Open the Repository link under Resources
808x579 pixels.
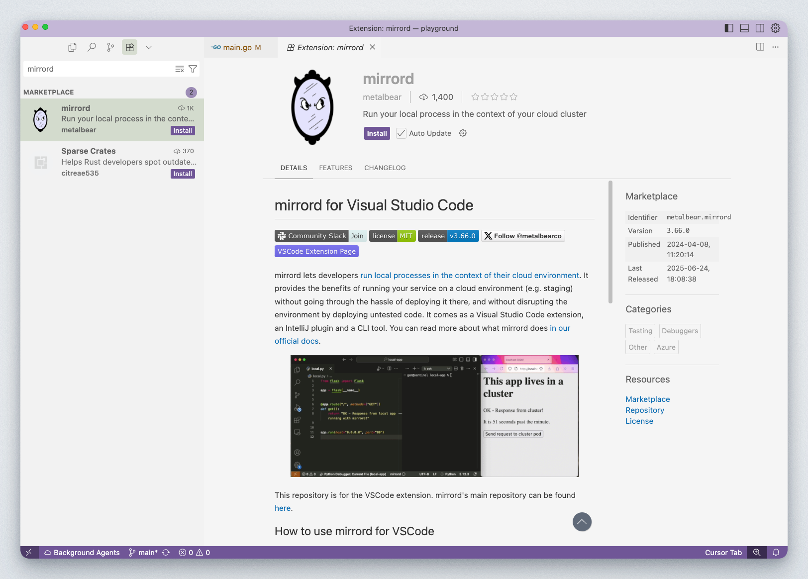point(645,410)
